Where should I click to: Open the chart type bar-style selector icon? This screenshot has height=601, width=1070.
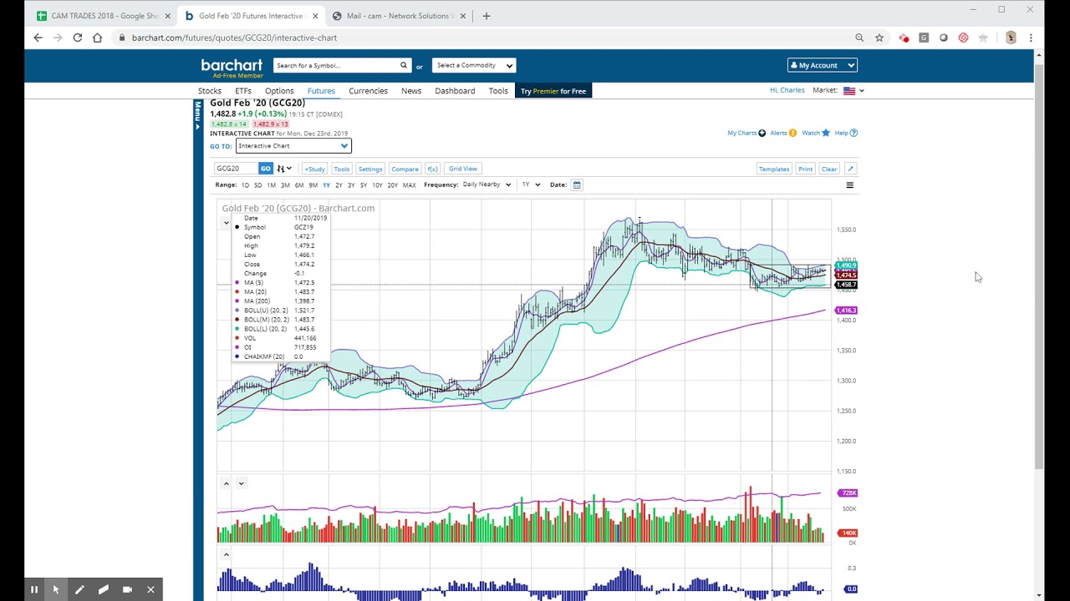click(284, 169)
